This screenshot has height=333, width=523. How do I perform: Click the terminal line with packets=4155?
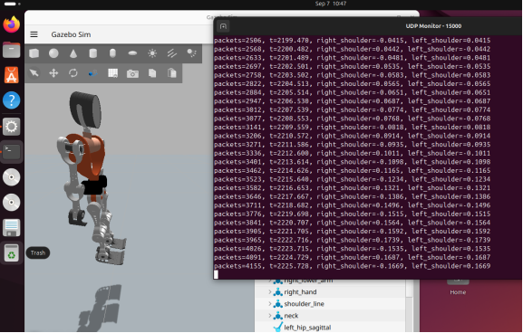point(353,266)
